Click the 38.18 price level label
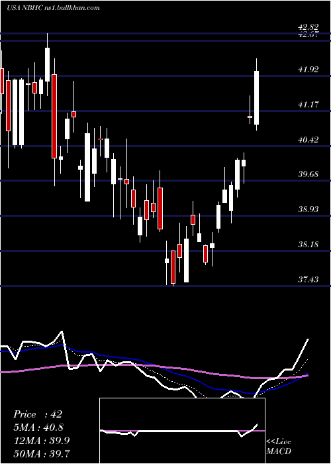The height and width of the screenshot is (464, 331). pyautogui.click(x=308, y=245)
